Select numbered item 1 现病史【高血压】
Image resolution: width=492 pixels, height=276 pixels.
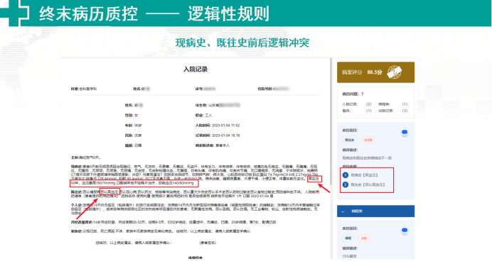pos(361,175)
